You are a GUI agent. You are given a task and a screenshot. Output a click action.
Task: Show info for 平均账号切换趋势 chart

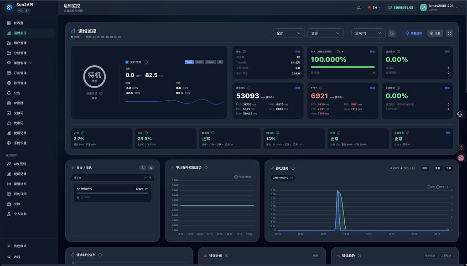click(206, 168)
